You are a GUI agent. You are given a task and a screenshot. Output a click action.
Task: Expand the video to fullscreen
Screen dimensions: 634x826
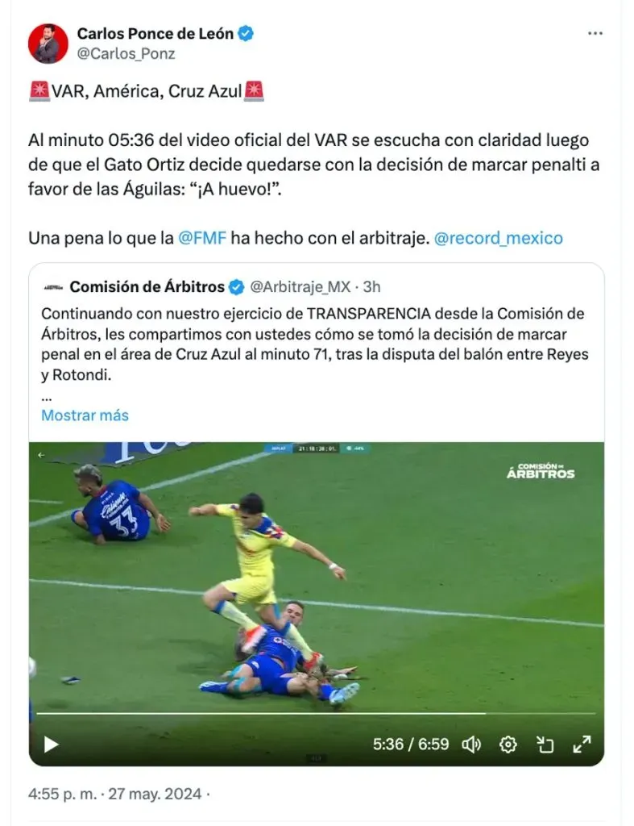(x=582, y=745)
